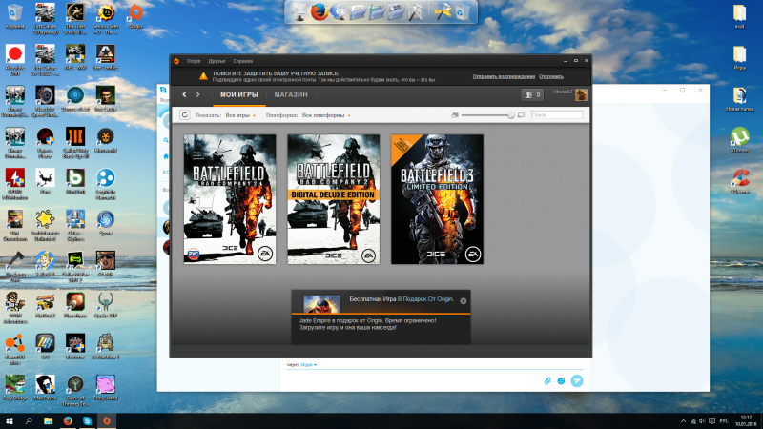Open File Explorer from the taskbar
763x429 pixels.
[x=49, y=420]
